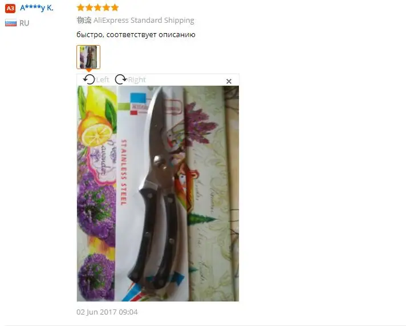This screenshot has width=406, height=326.
Task: Open reviewer profile A****y K.
Action: (x=36, y=8)
